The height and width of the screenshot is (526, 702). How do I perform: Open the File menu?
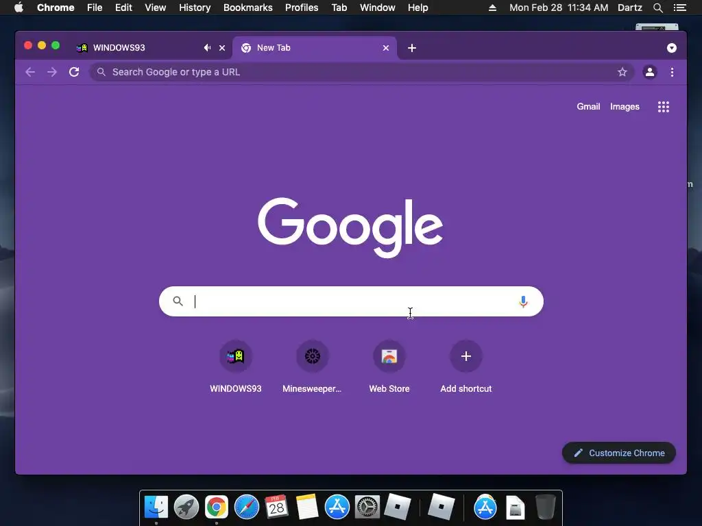coord(95,8)
